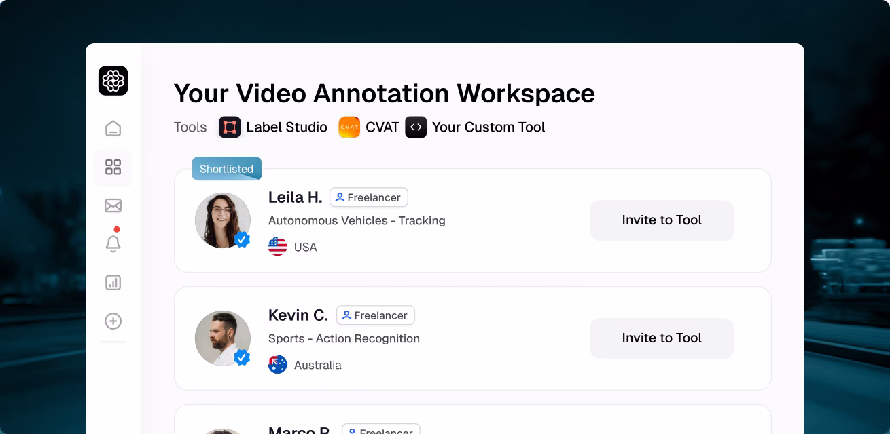Viewport: 890px width, 434px height.
Task: Invite Leila H. to a tool
Action: pos(661,220)
